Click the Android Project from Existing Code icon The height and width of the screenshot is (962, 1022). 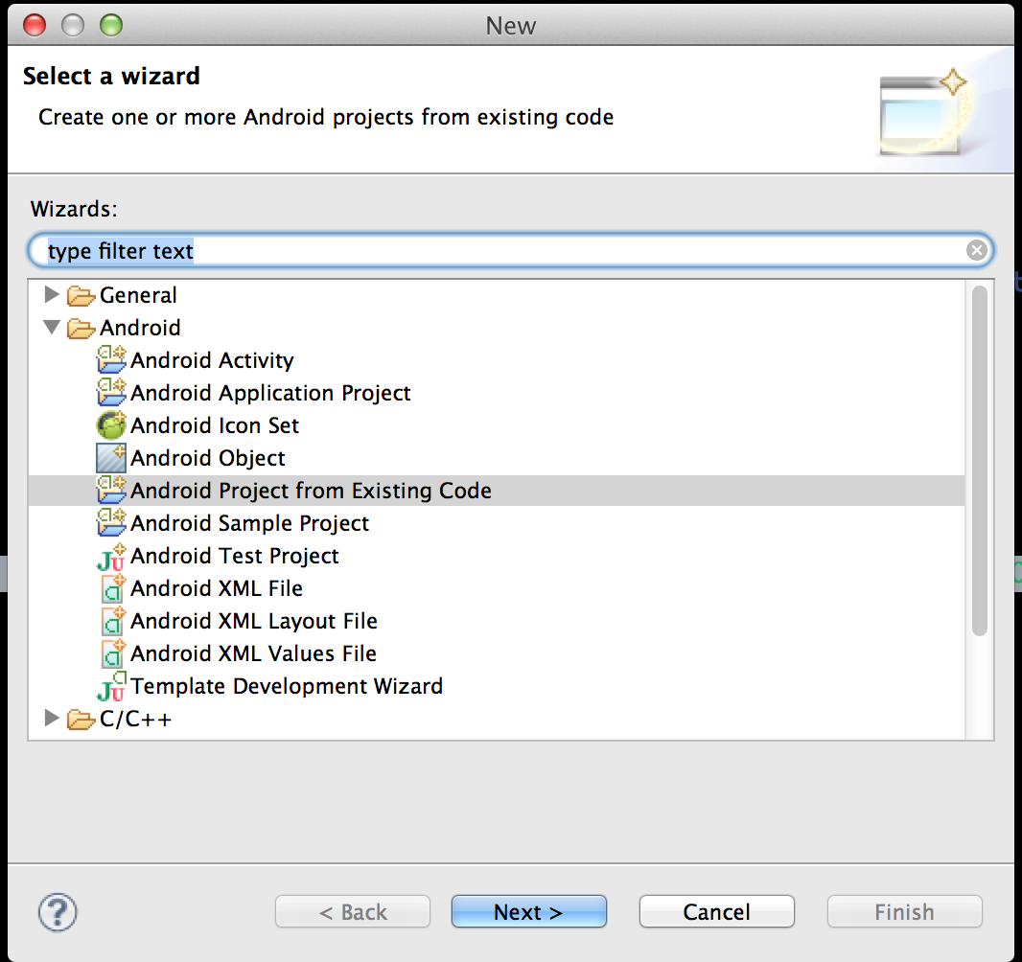pyautogui.click(x=111, y=490)
